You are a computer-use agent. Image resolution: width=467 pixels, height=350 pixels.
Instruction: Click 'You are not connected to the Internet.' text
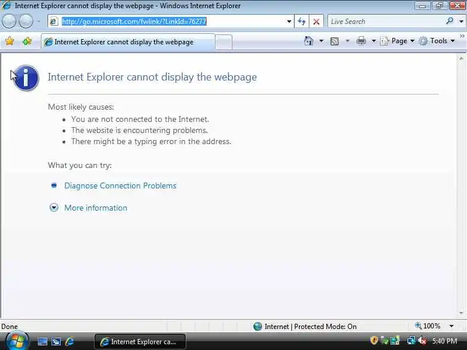[140, 119]
